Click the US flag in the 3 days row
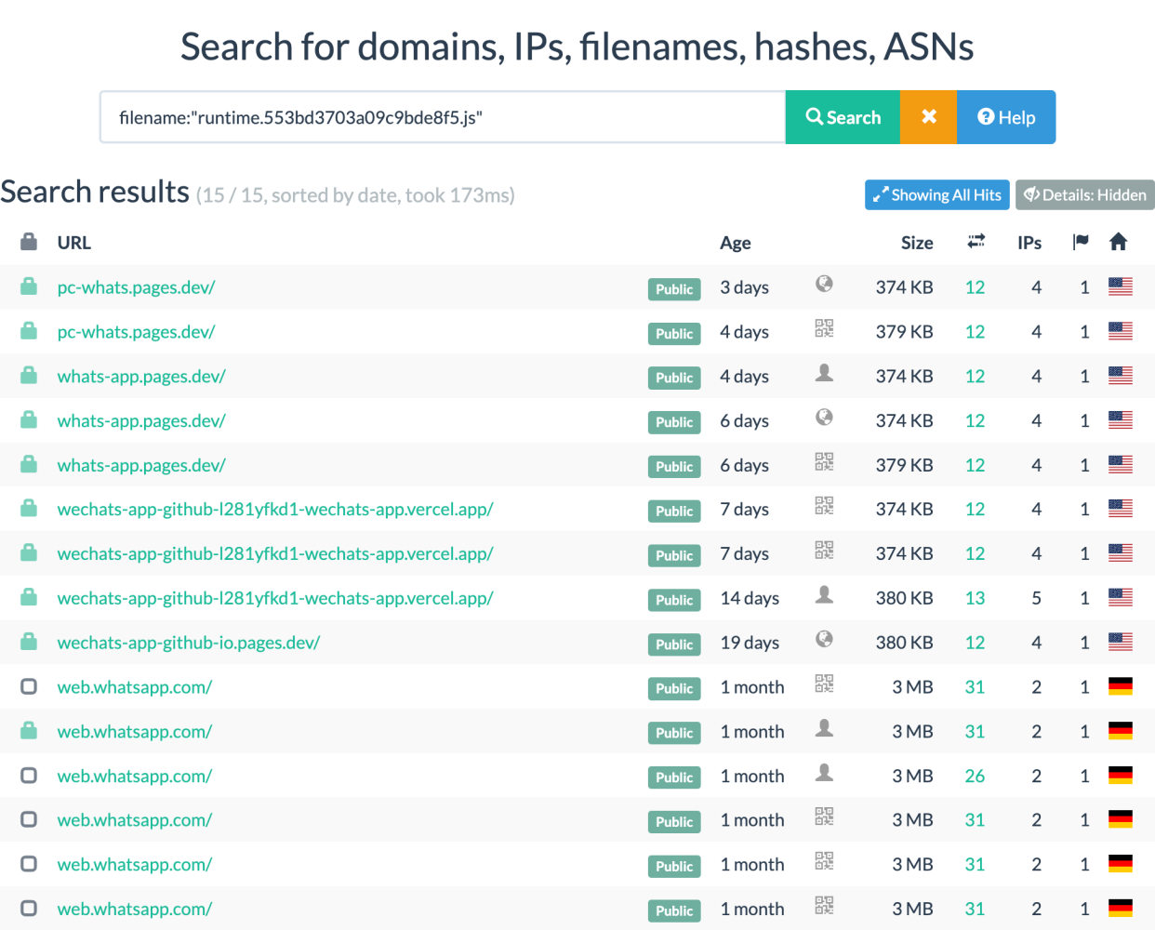The width and height of the screenshot is (1155, 930). 1121,286
